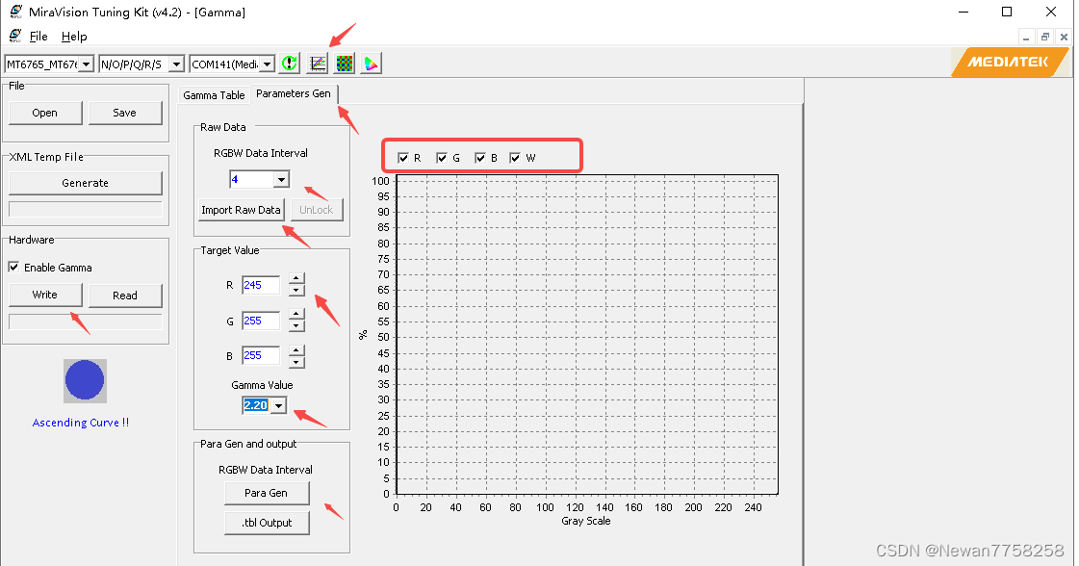Click the Generate XML button
The width and height of the screenshot is (1079, 566).
point(86,183)
